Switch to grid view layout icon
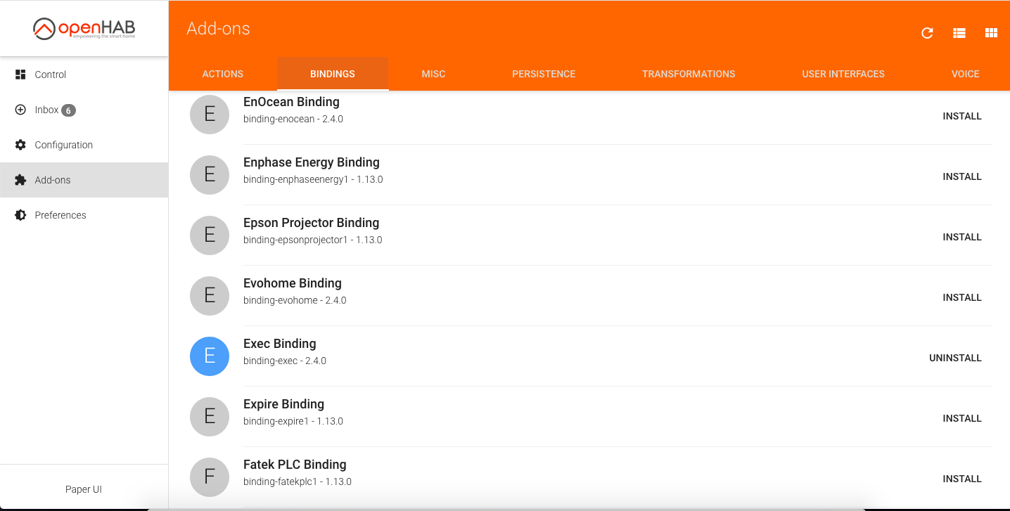The height and width of the screenshot is (511, 1010). (x=991, y=33)
